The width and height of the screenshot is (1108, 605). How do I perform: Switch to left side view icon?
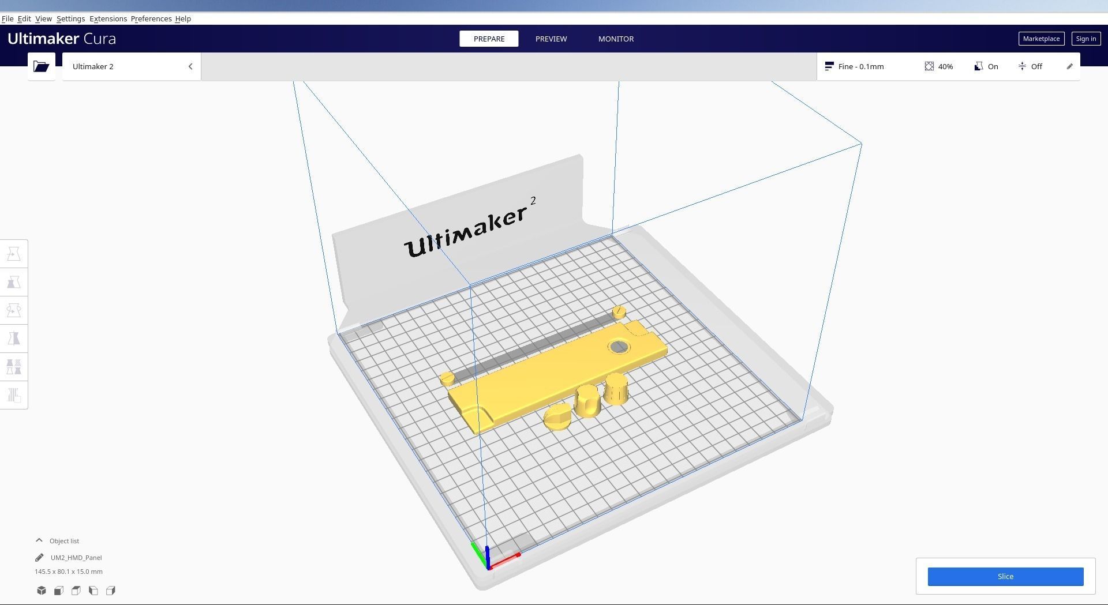coord(93,591)
